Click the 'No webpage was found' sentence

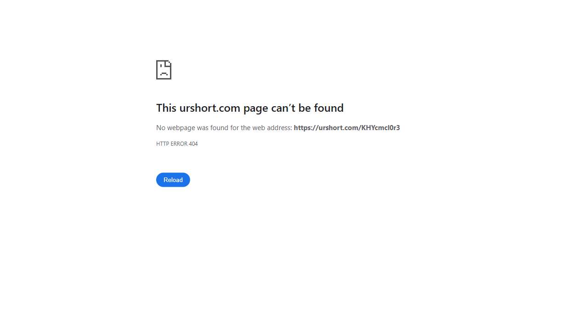point(224,128)
